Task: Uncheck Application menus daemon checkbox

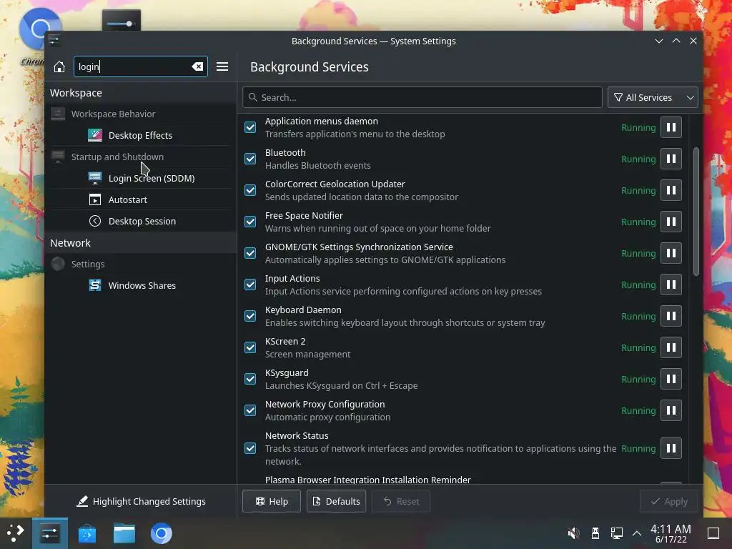Action: click(250, 127)
